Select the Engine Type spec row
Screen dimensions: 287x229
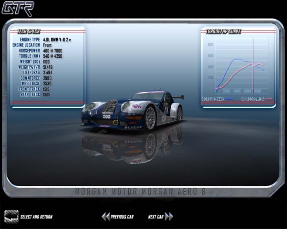(45, 39)
